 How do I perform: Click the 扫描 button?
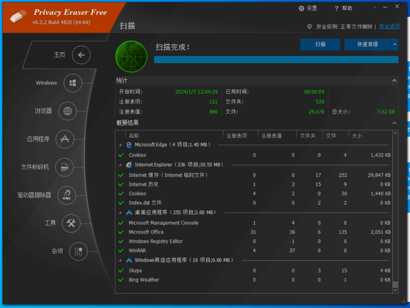point(320,45)
